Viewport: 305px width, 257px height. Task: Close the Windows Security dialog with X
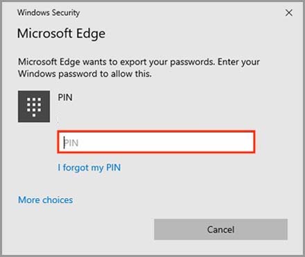289,13
